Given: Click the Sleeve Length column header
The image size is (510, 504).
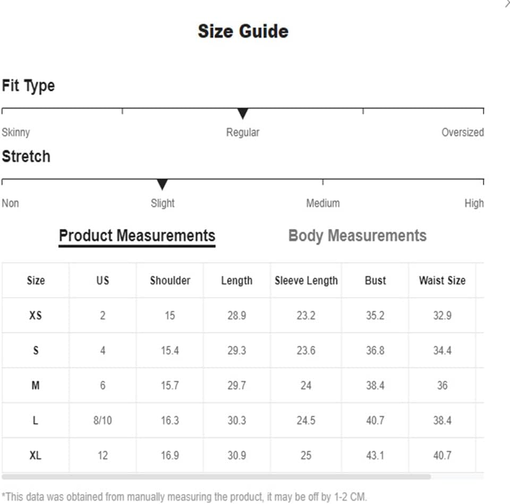Looking at the screenshot, I should 306,280.
